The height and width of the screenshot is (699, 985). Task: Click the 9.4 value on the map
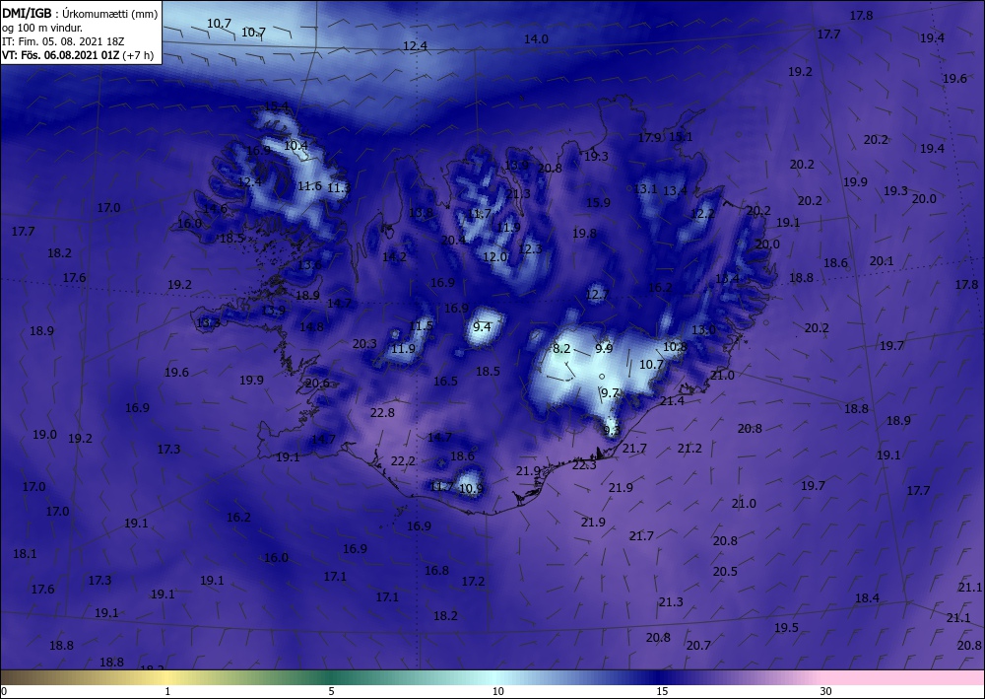(482, 327)
